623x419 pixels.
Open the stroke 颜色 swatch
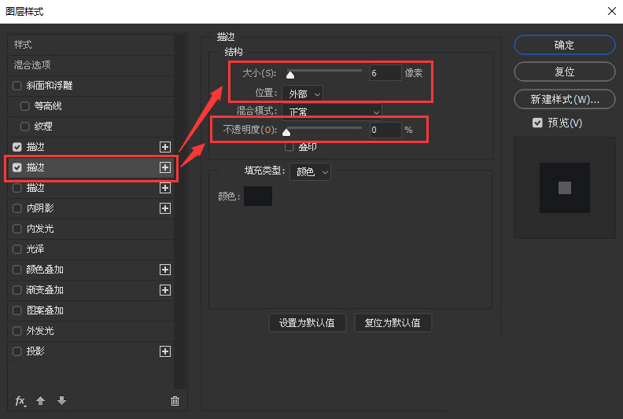(x=258, y=197)
